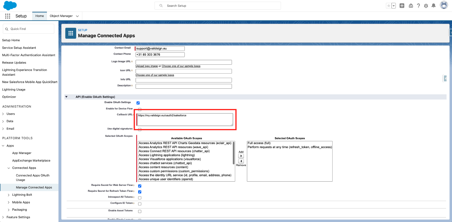
Task: Open Setup Home in sidebar
Action: [11, 40]
